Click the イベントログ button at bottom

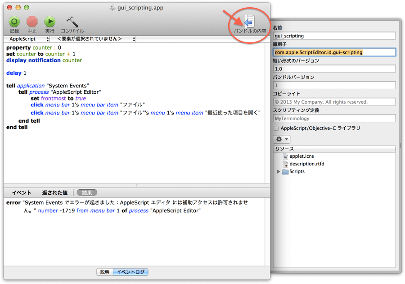coord(130,272)
